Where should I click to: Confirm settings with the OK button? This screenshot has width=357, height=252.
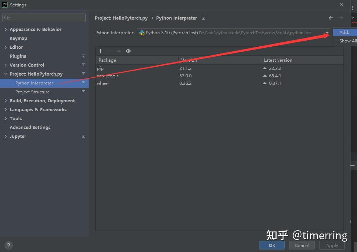(272, 245)
